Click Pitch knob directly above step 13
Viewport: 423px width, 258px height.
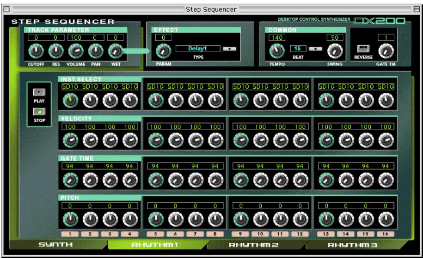326,220
